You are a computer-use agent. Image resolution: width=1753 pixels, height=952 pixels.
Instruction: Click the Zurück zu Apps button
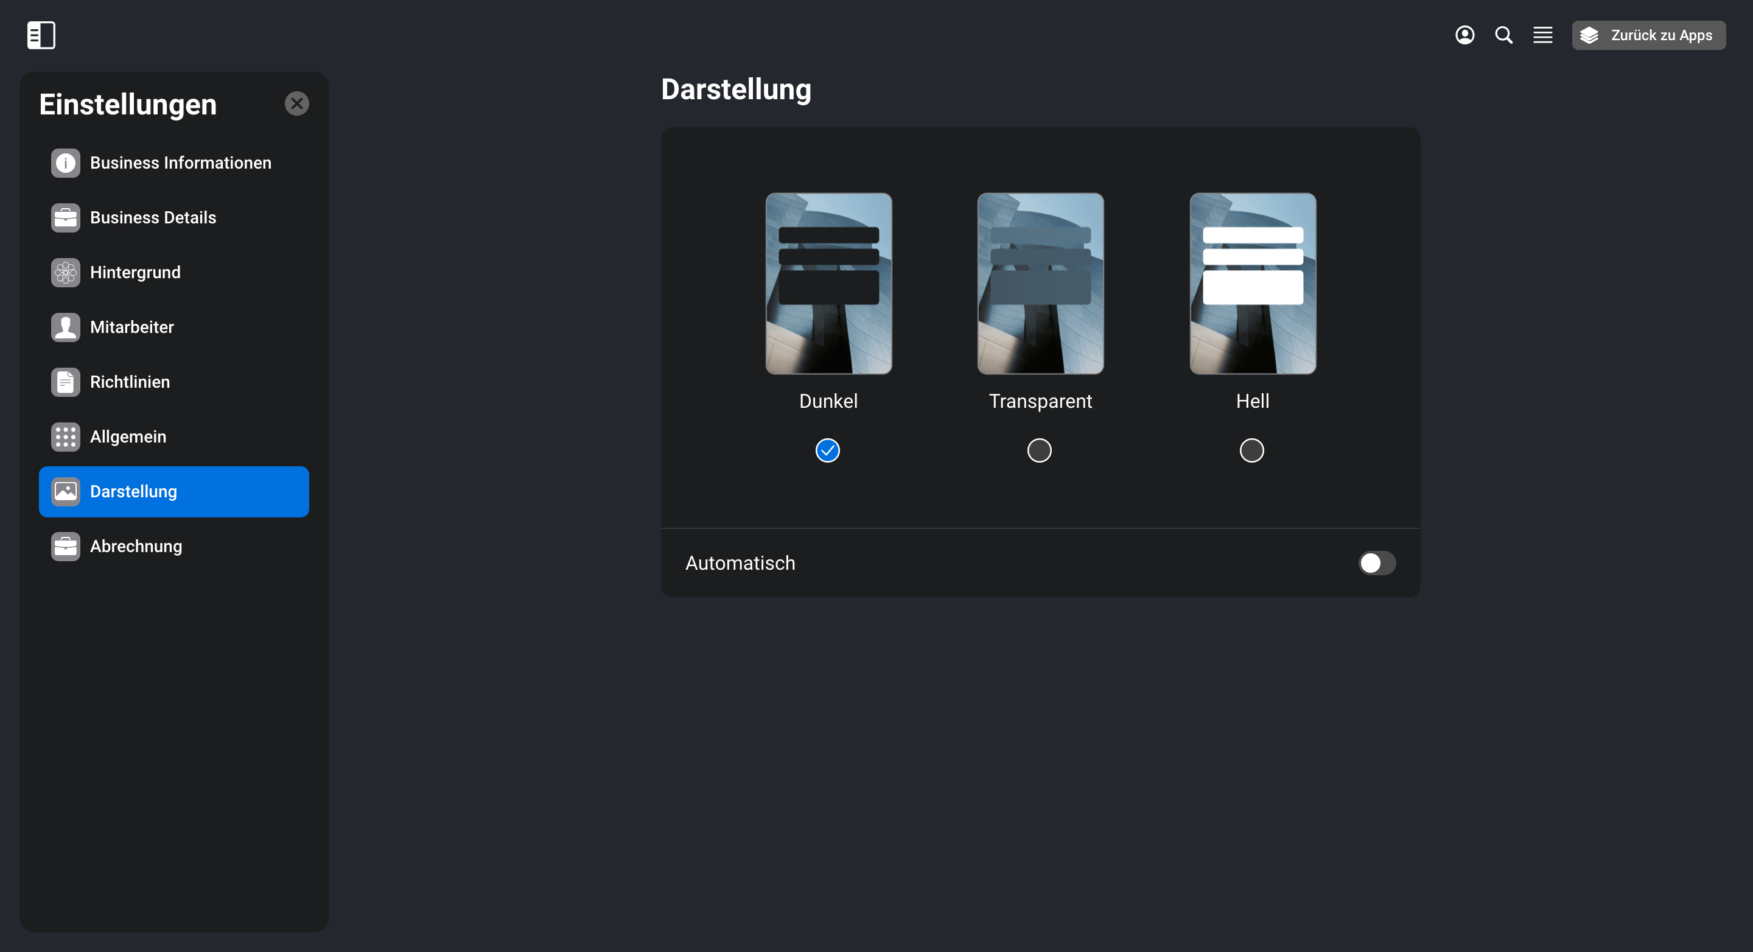click(x=1648, y=35)
